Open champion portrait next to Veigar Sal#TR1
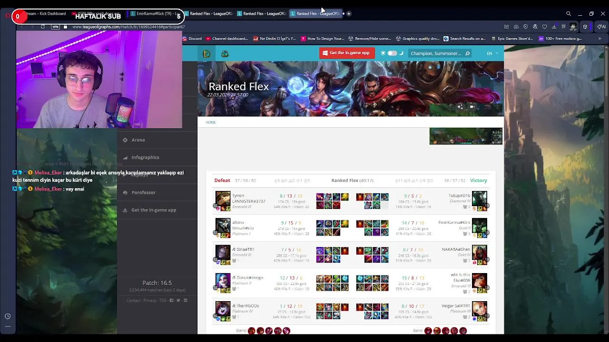Image resolution: width=609 pixels, height=342 pixels. point(479,310)
